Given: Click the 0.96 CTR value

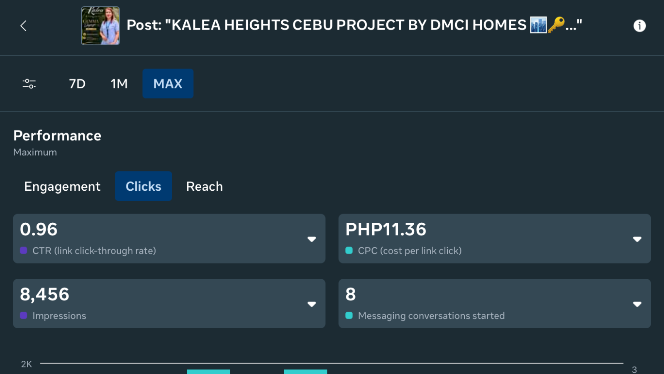Looking at the screenshot, I should (x=39, y=229).
